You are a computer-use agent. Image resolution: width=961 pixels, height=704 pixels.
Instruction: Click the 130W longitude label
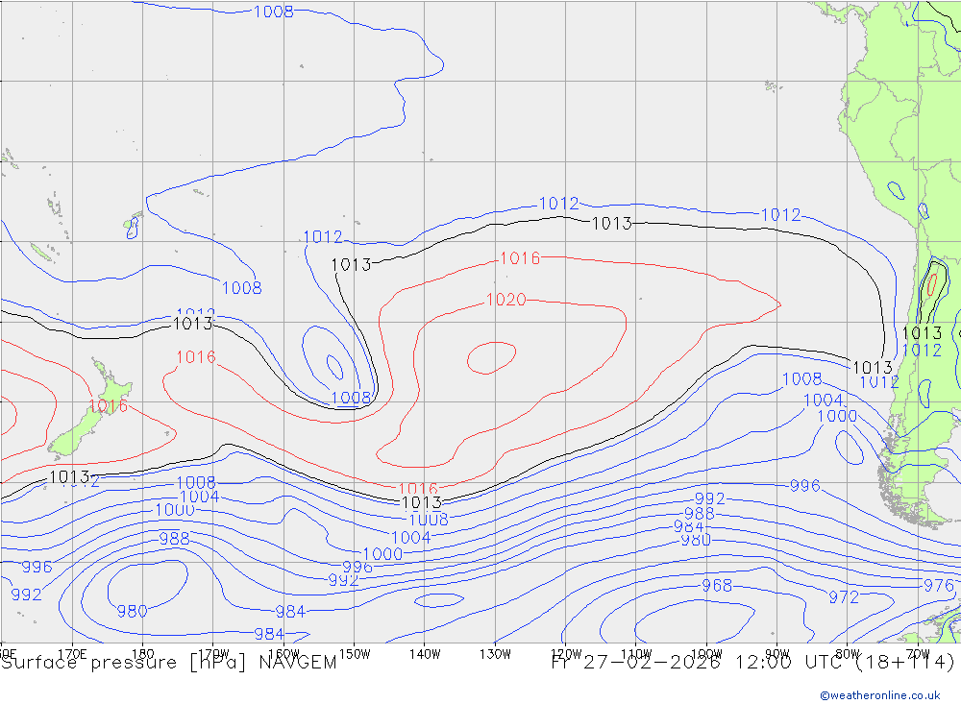coord(495,654)
